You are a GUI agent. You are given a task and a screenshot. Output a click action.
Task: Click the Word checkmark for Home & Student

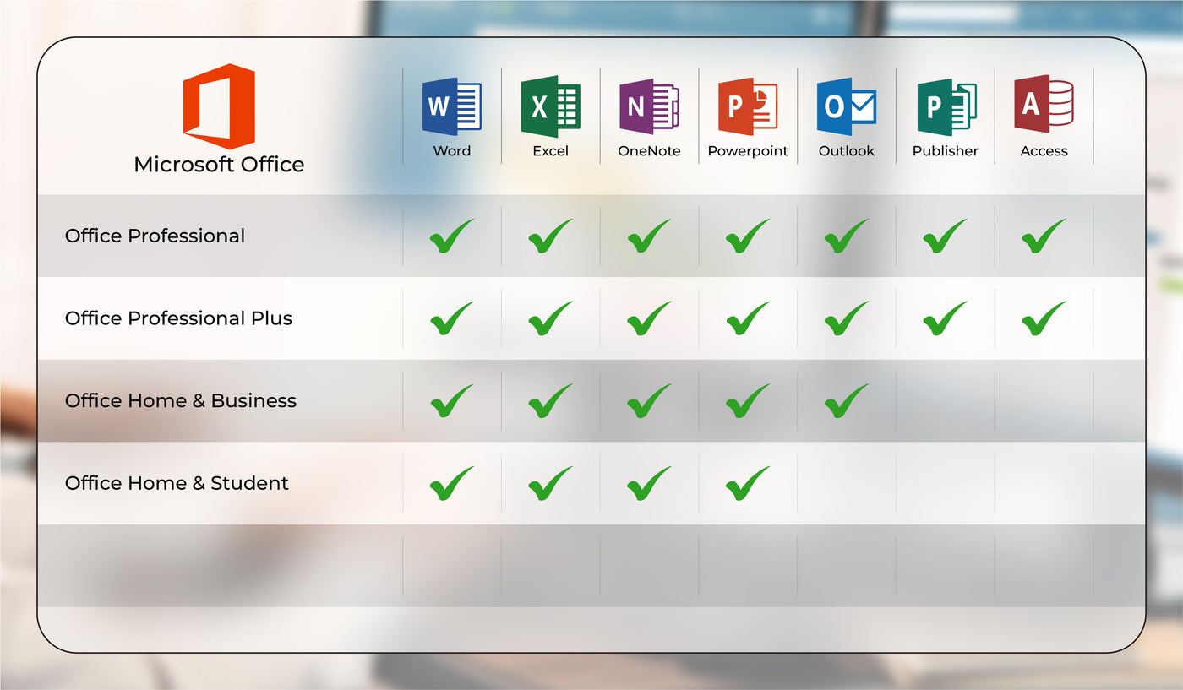click(452, 483)
